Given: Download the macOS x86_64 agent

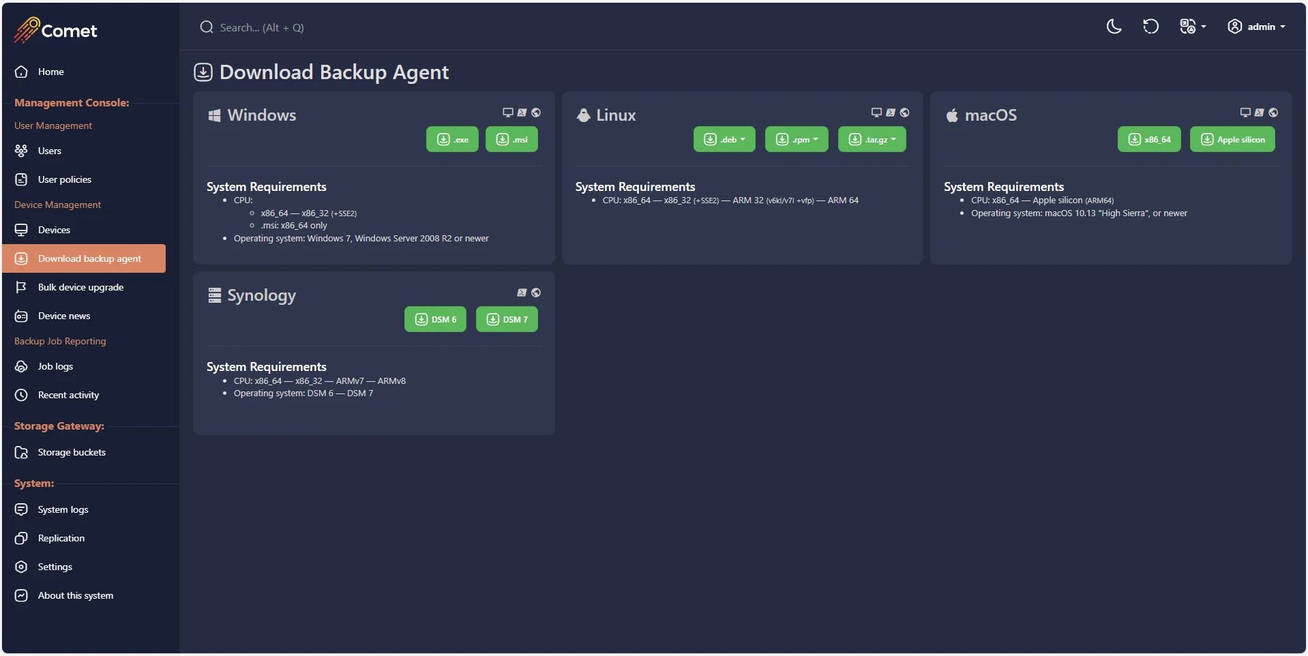Looking at the screenshot, I should click(1149, 139).
